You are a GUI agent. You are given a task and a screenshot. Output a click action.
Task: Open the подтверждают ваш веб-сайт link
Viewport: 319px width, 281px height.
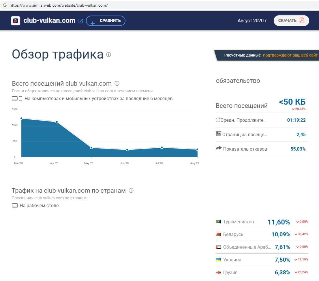(x=290, y=55)
